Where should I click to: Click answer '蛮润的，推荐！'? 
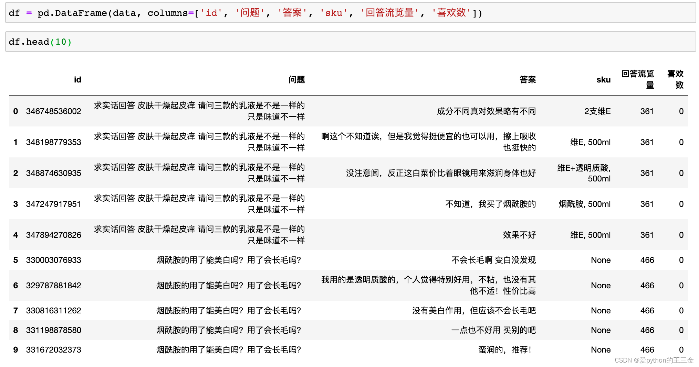click(505, 350)
